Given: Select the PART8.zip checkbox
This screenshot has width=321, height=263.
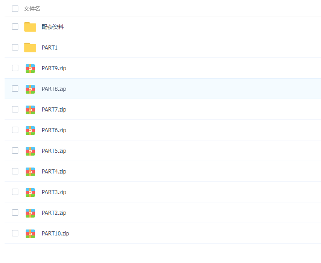Looking at the screenshot, I should [15, 89].
